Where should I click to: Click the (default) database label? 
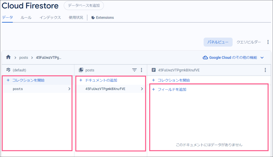click(x=19, y=70)
